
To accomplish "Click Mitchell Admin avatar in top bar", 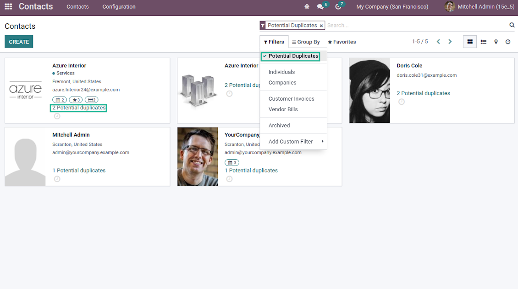I will point(450,6).
